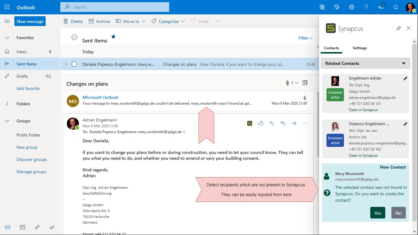Click the New message button
The height and width of the screenshot is (235, 418).
pyautogui.click(x=30, y=21)
